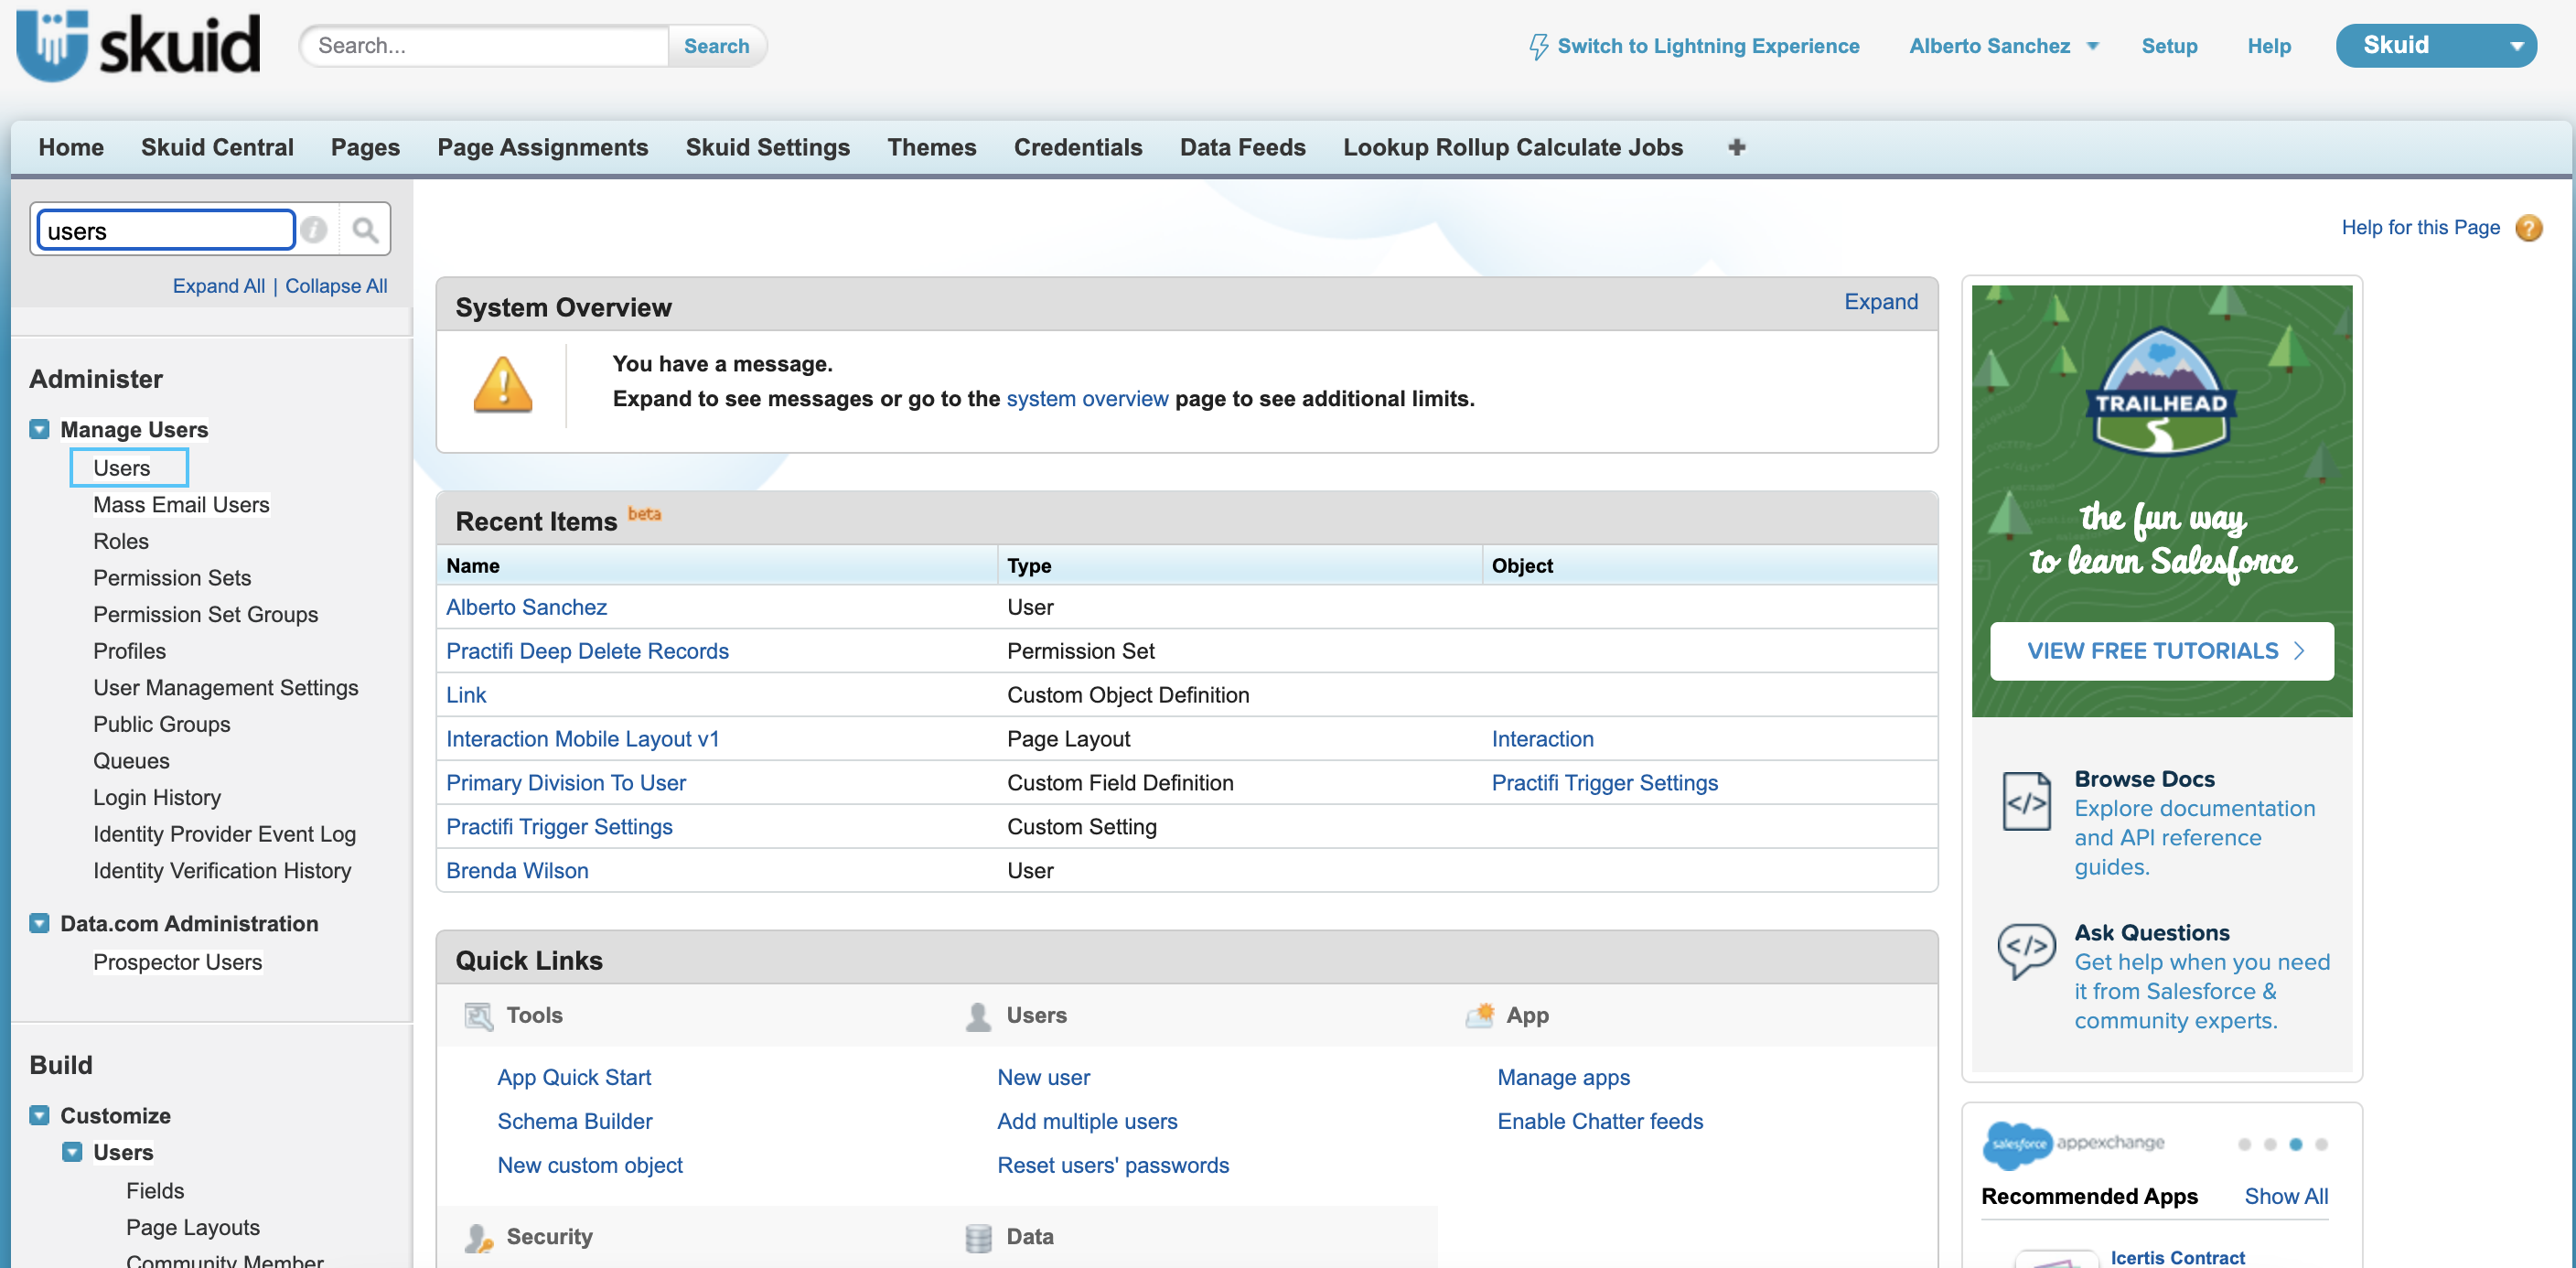The width and height of the screenshot is (2576, 1268).
Task: Click the Practifi Trigger Settings object link
Action: pos(1604,783)
